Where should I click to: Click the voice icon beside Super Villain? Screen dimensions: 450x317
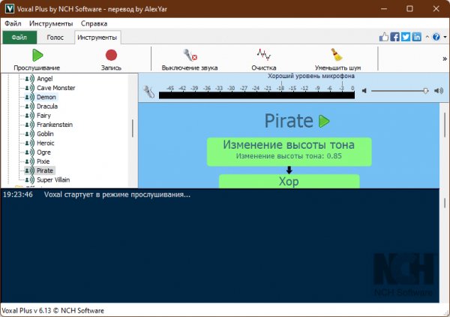tap(29, 180)
